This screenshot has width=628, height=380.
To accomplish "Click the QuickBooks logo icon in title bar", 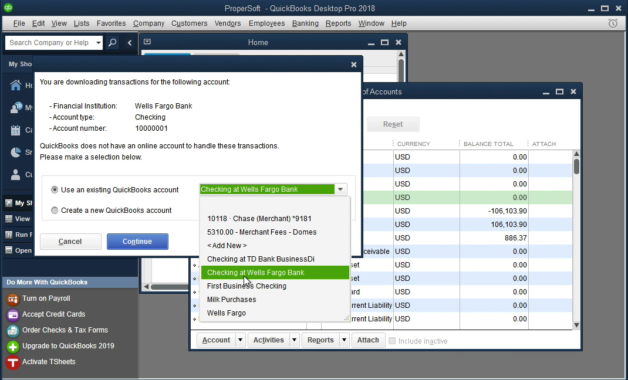I will (x=8, y=8).
